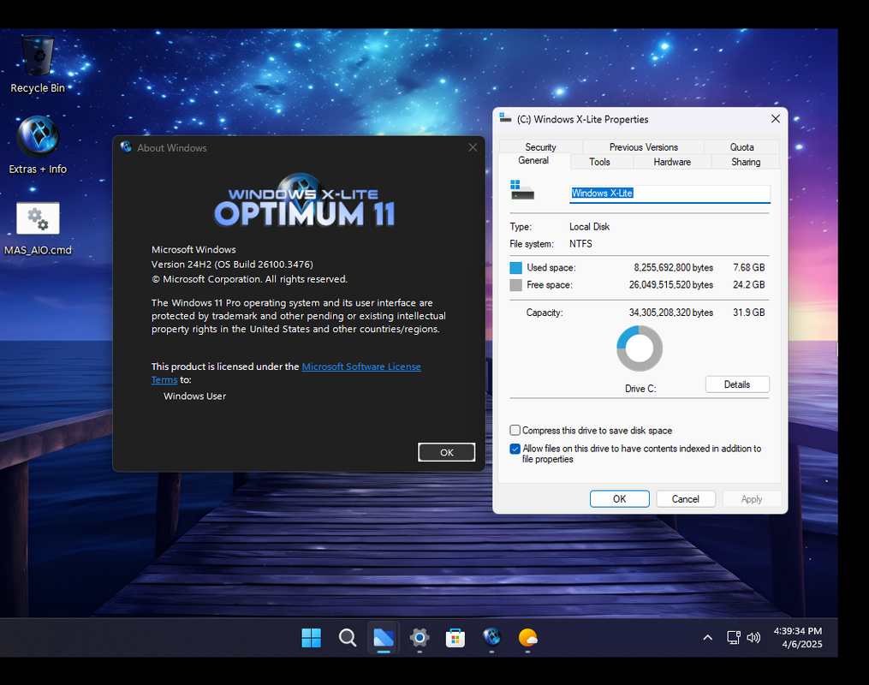The width and height of the screenshot is (869, 685).
Task: Show hidden system tray icons
Action: coord(708,638)
